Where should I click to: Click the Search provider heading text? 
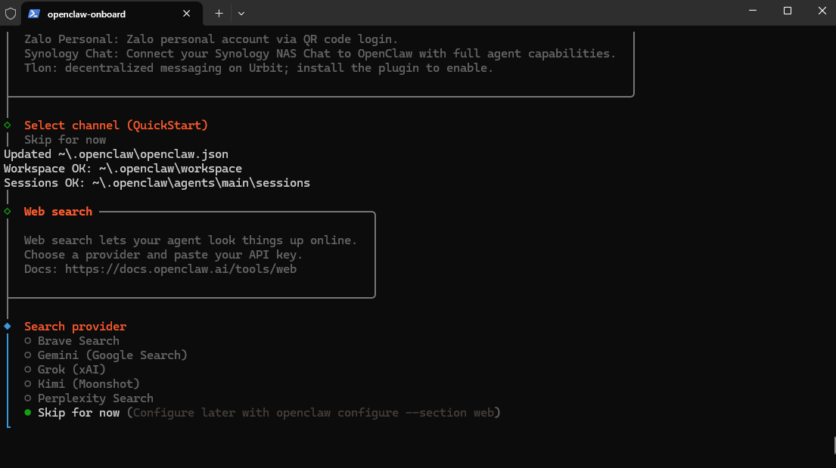point(75,327)
